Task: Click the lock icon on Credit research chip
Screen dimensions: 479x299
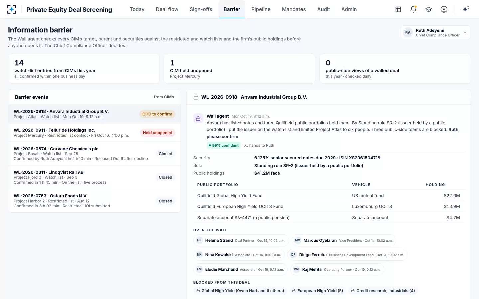Action: coord(353,291)
